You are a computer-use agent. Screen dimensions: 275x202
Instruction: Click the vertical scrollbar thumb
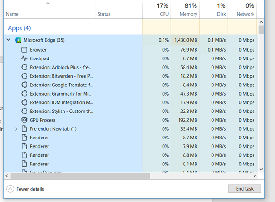click(261, 30)
